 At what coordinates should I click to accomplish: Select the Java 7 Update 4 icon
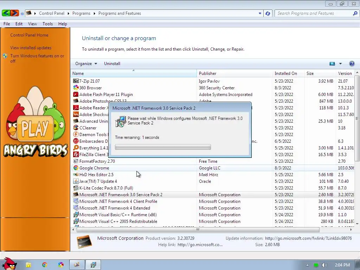coord(76,181)
